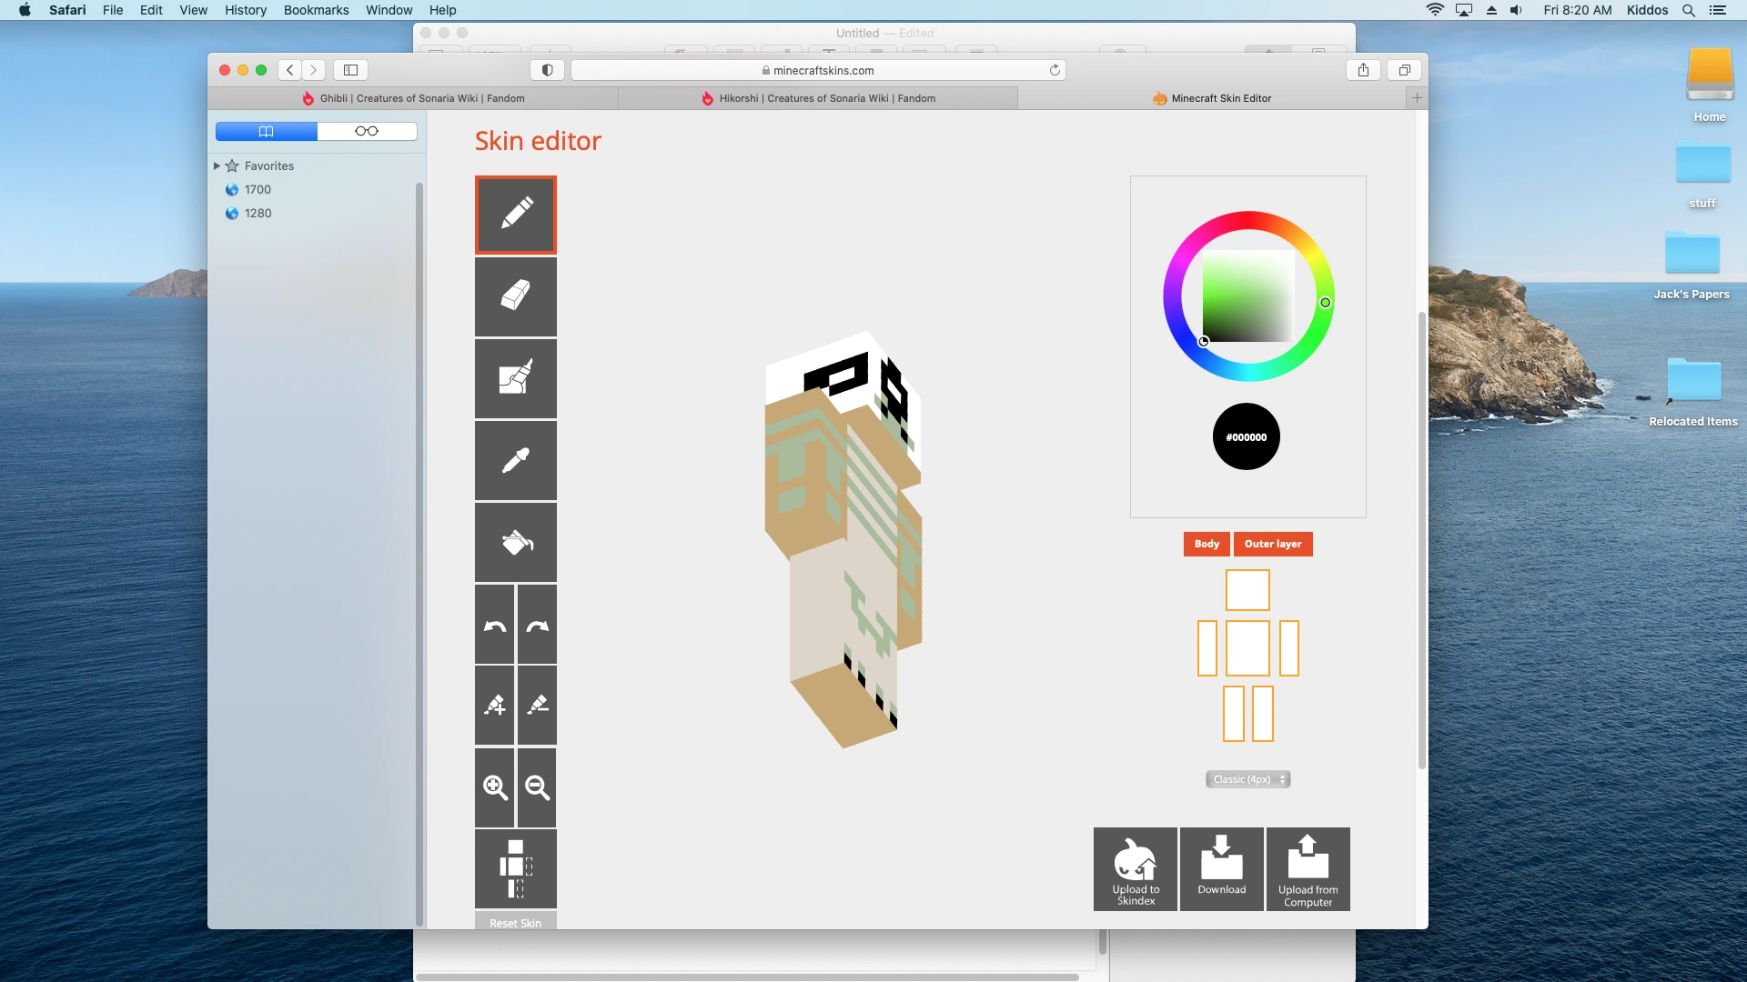Click the zoom out magnifier
Image resolution: width=1747 pixels, height=982 pixels.
pyautogui.click(x=537, y=787)
